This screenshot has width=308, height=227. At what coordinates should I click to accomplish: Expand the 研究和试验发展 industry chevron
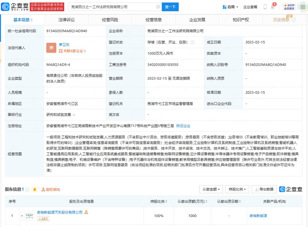74,115
